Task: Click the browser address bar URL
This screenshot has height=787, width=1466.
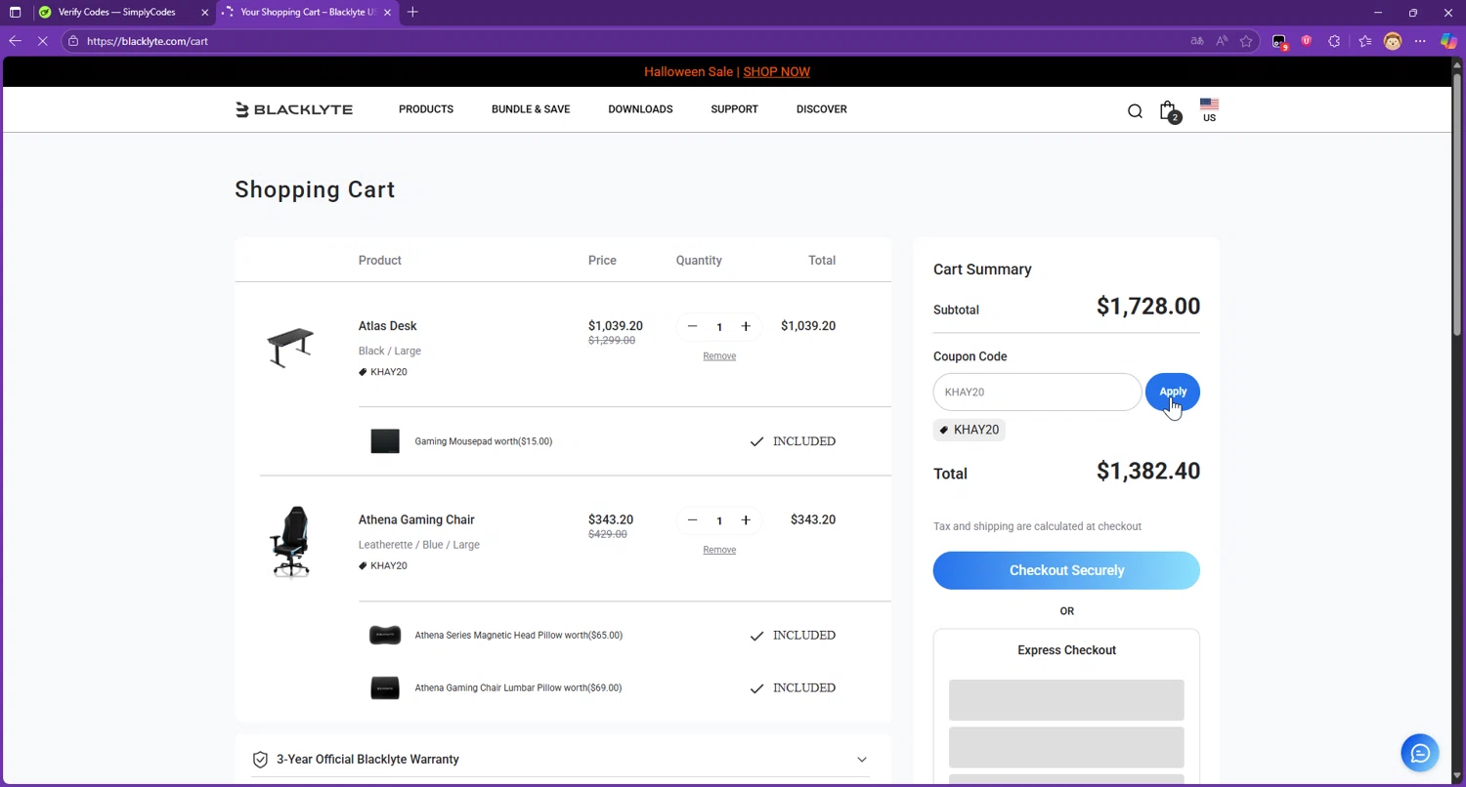Action: pyautogui.click(x=148, y=41)
